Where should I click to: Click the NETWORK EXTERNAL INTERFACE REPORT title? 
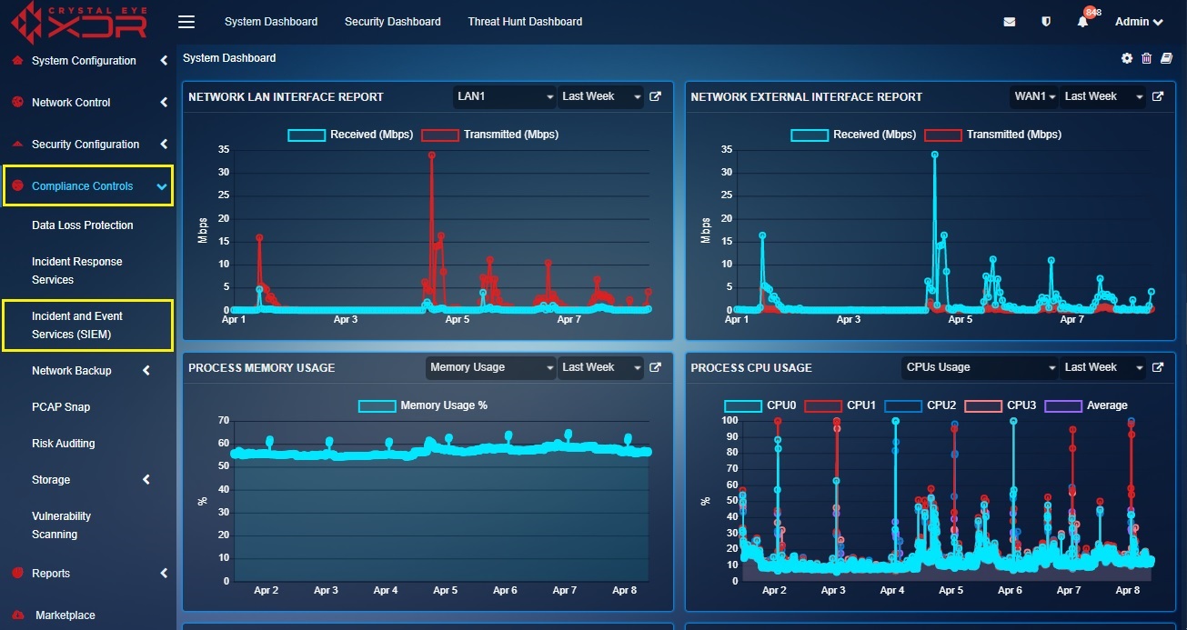point(807,97)
